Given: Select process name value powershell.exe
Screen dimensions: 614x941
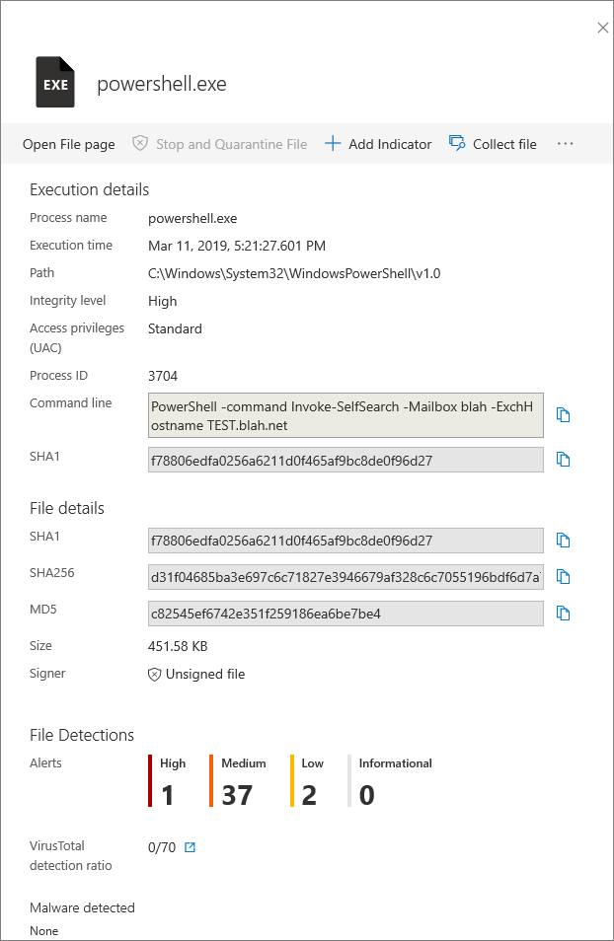Looking at the screenshot, I should [192, 218].
